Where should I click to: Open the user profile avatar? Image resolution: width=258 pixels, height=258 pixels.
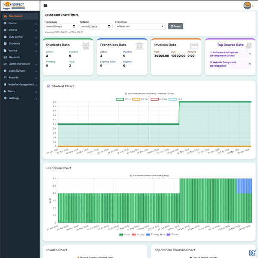pos(247,6)
